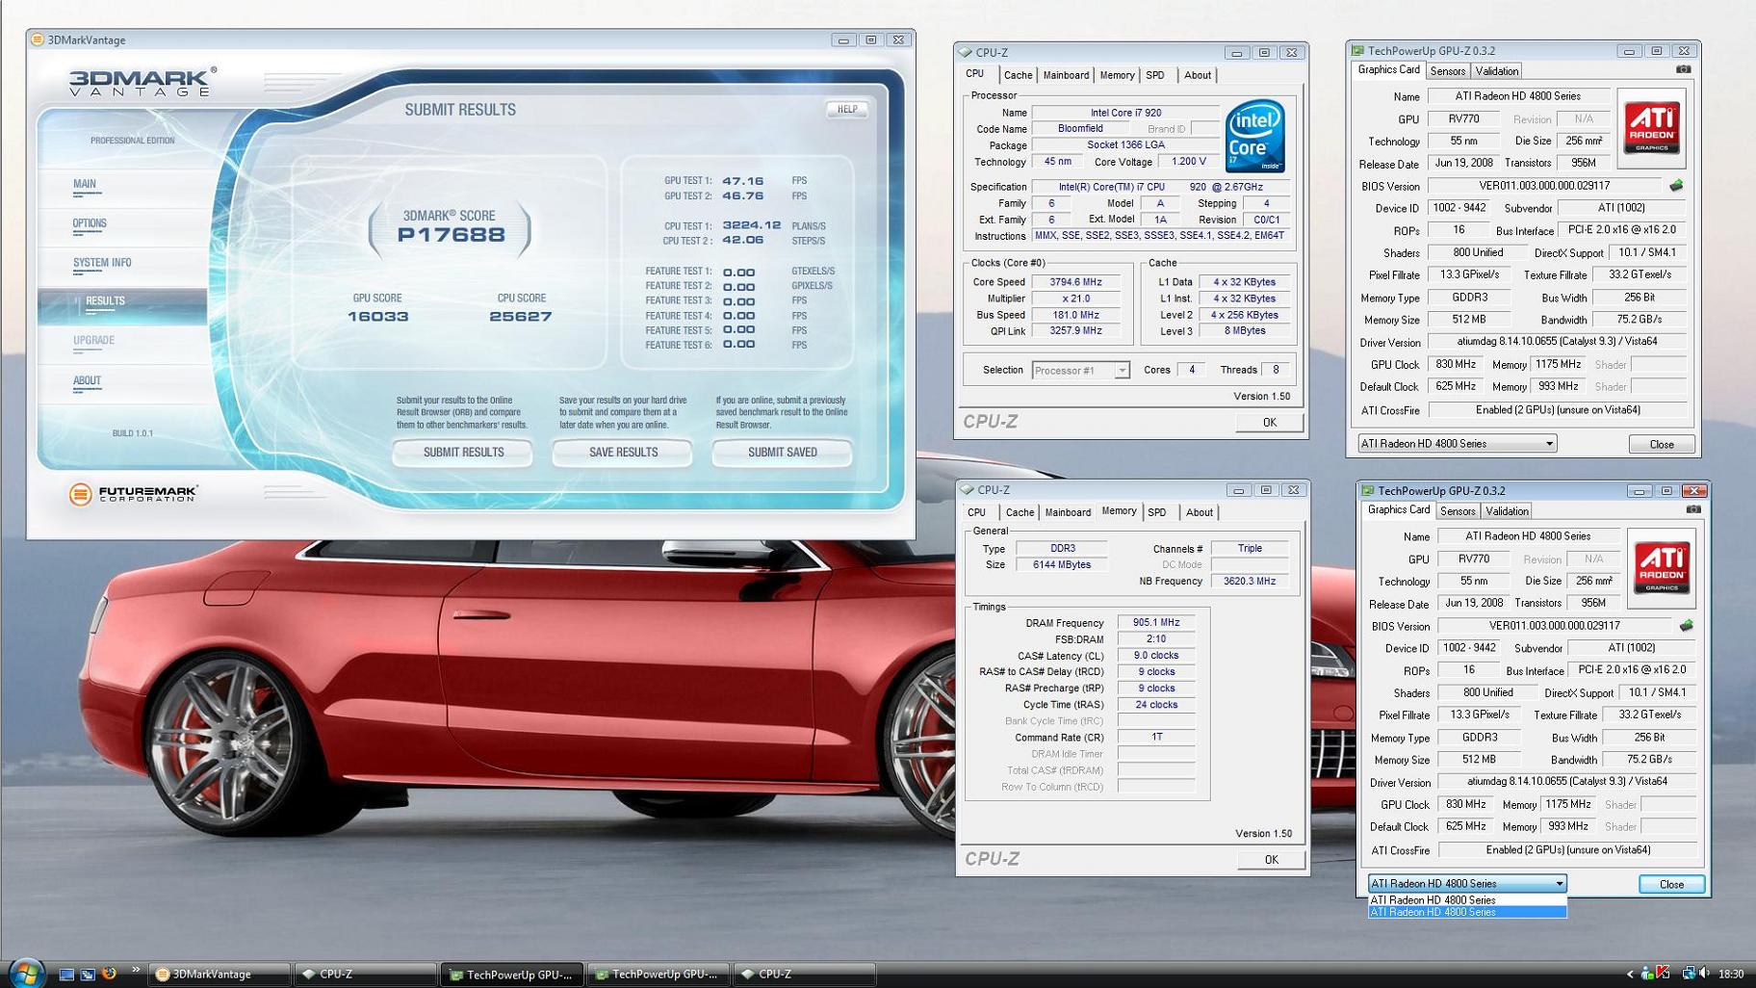
Task: Click the ATI Radeon logo in upper GPU-Z
Action: point(1652,127)
